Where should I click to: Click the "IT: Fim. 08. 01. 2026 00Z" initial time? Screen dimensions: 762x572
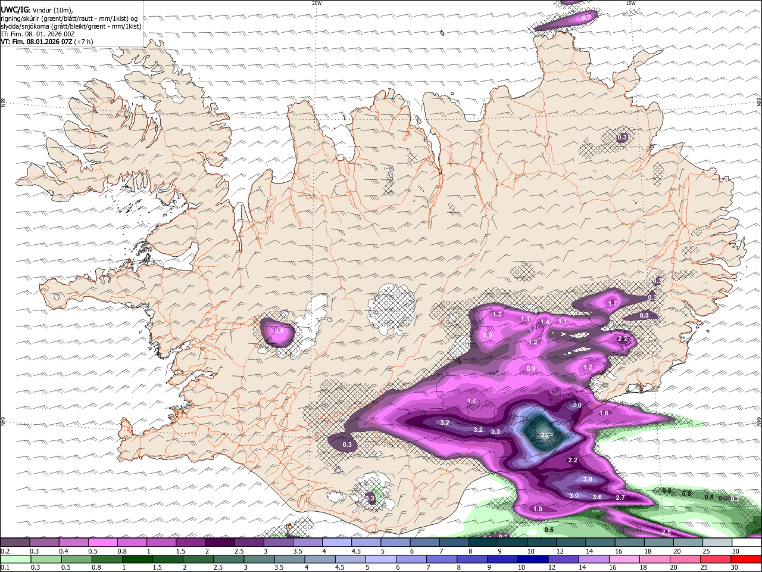click(x=38, y=34)
